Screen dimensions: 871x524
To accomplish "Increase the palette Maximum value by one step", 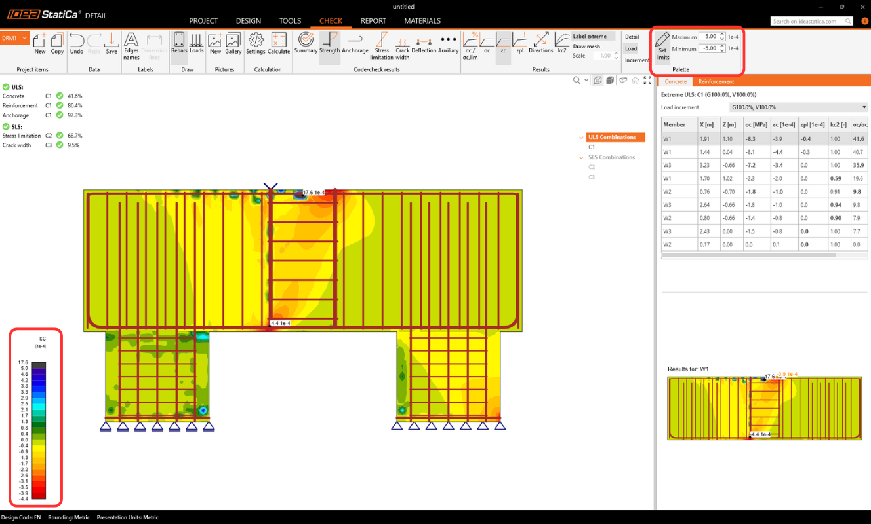I will pos(722,35).
